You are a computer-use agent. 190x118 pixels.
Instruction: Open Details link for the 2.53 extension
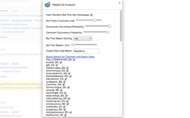(x=15, y=63)
